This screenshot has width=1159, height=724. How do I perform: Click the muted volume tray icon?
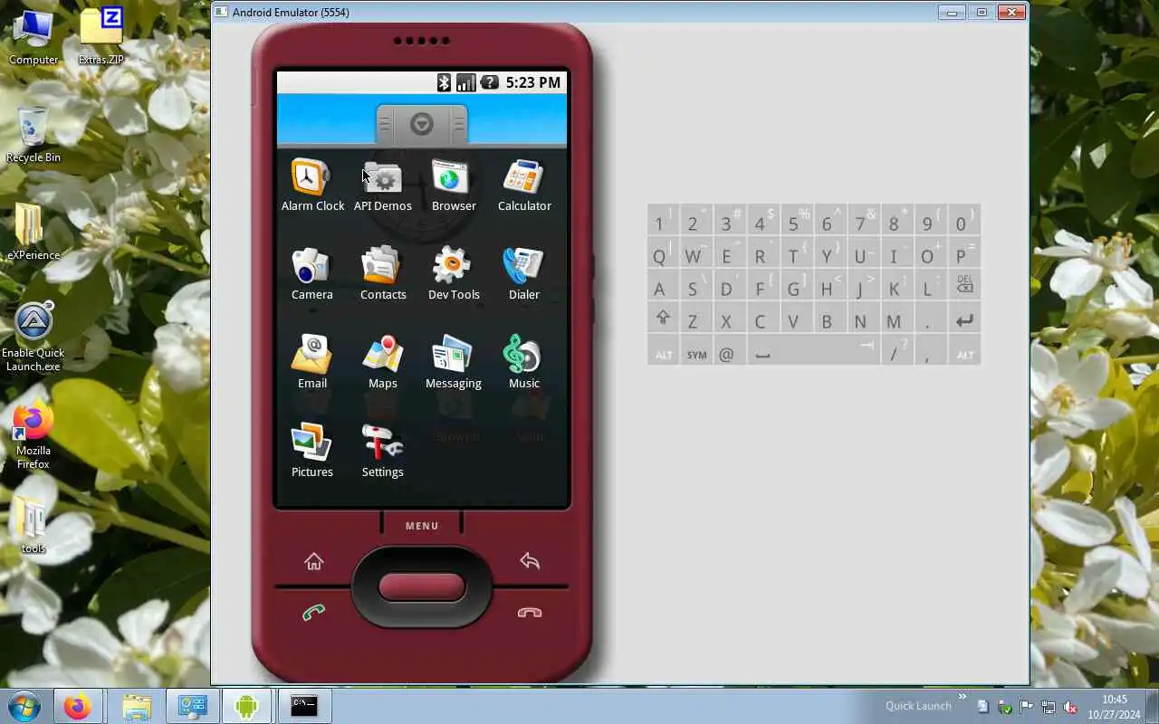[1070, 707]
